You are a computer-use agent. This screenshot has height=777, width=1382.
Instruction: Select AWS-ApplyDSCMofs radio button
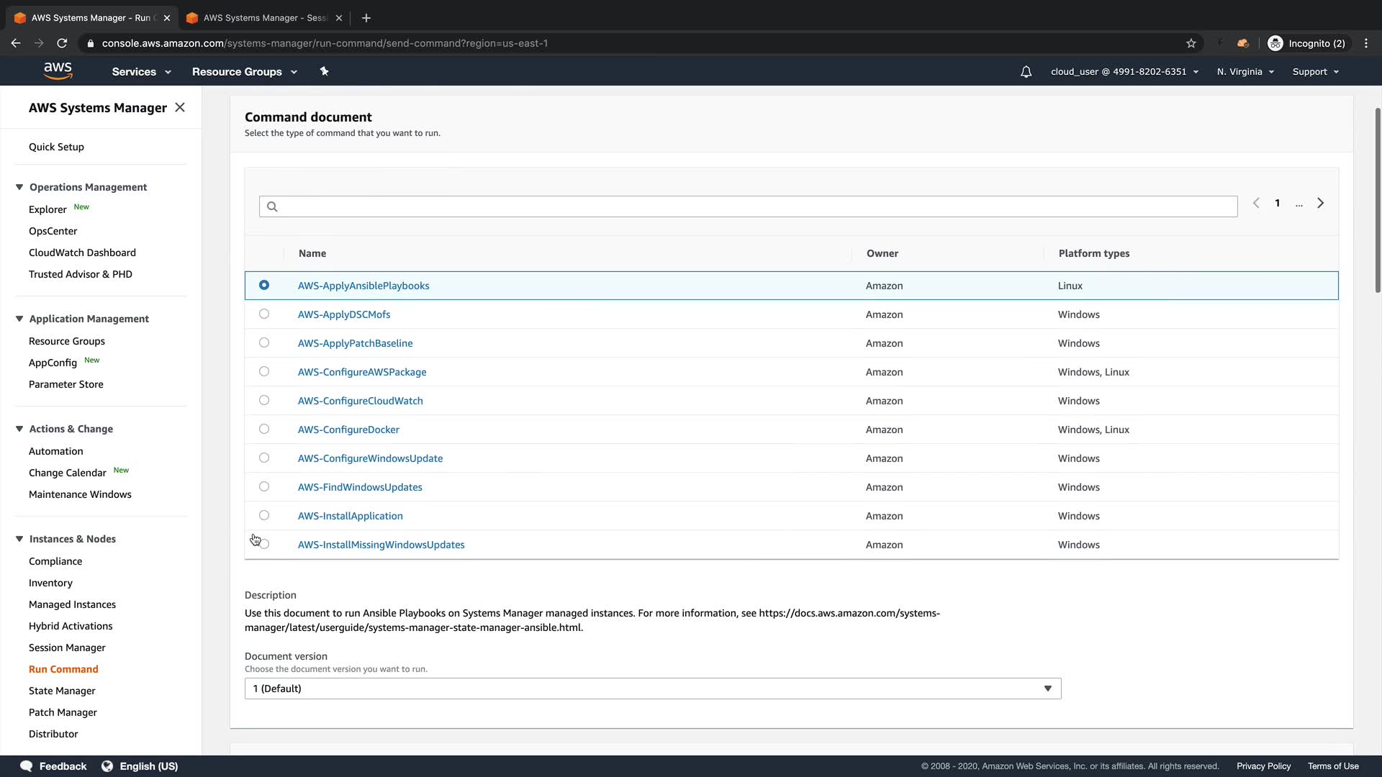(x=264, y=314)
